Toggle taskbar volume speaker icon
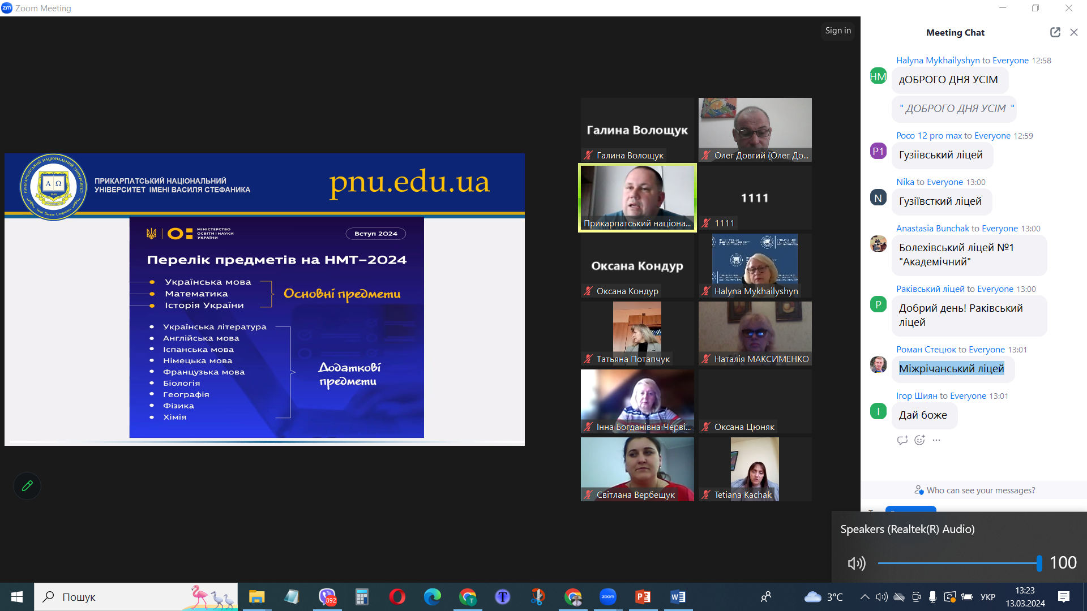This screenshot has height=611, width=1087. [881, 597]
